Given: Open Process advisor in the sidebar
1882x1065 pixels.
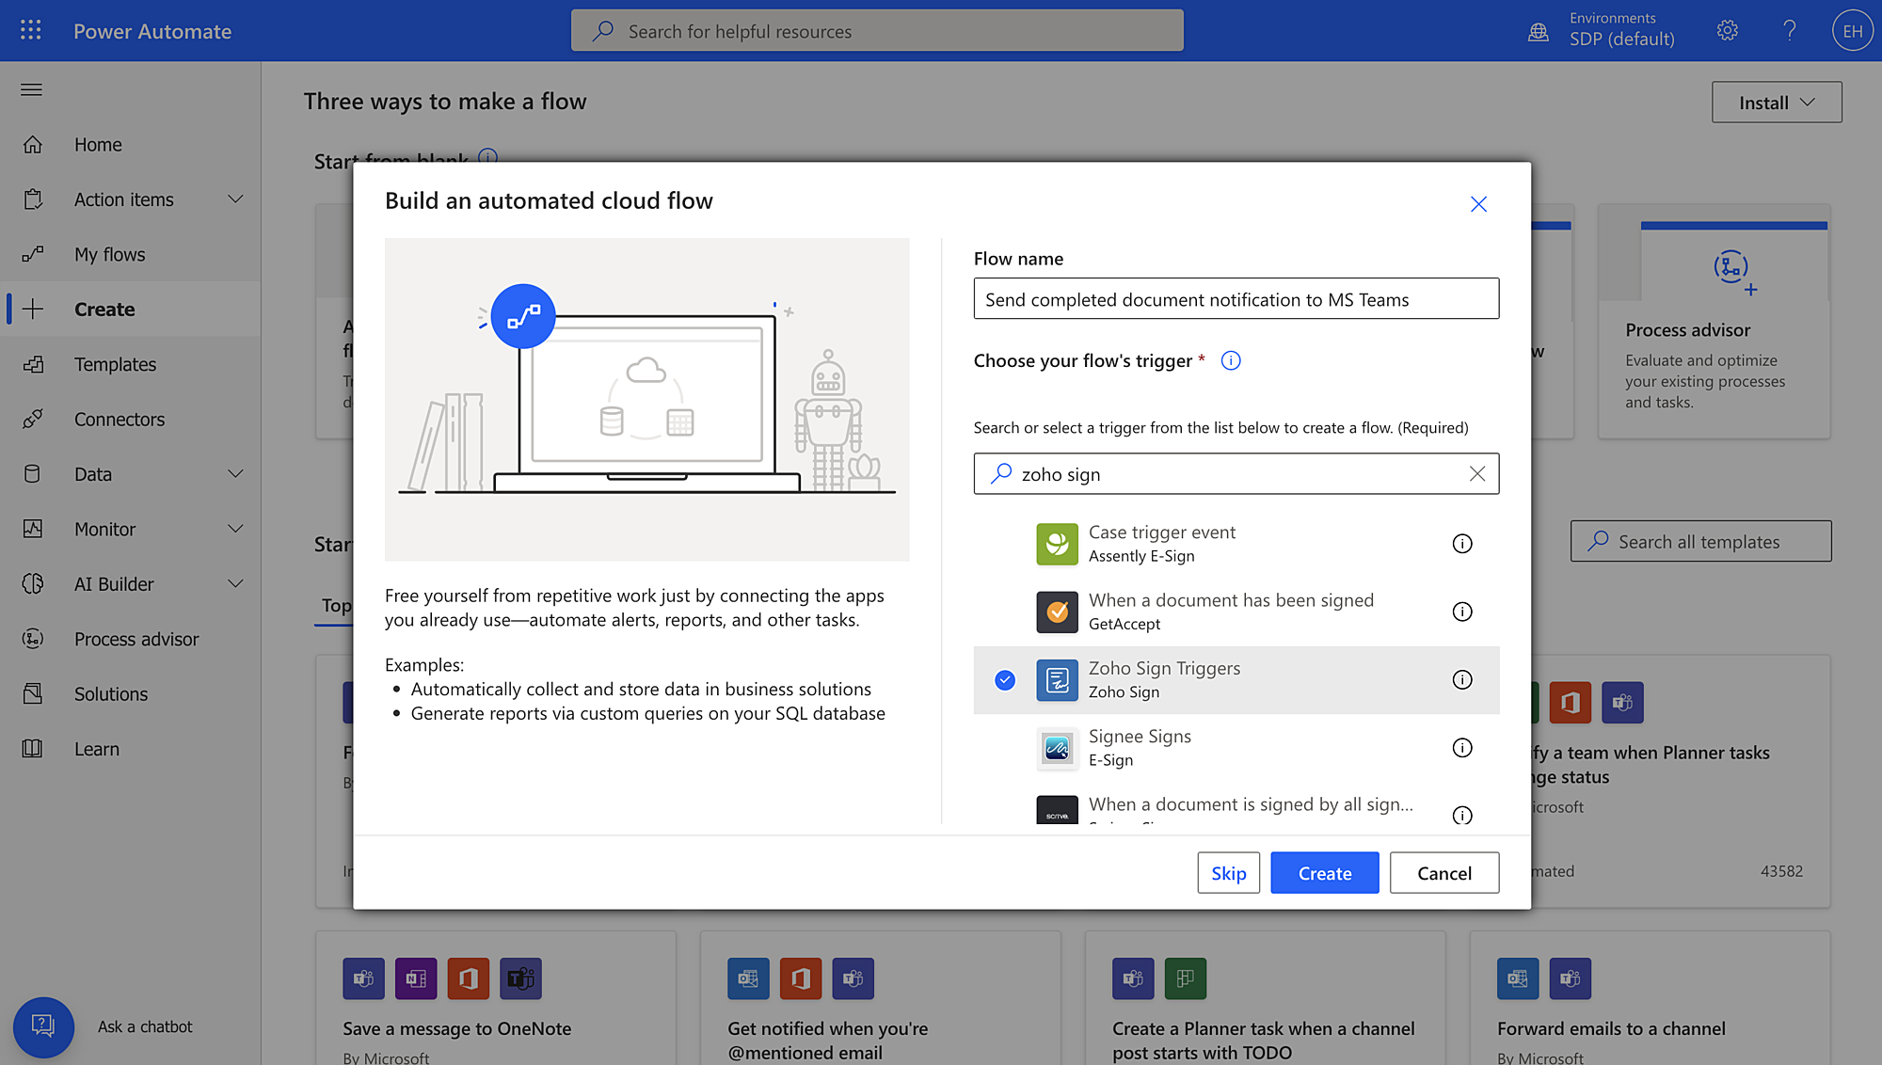Looking at the screenshot, I should point(131,639).
